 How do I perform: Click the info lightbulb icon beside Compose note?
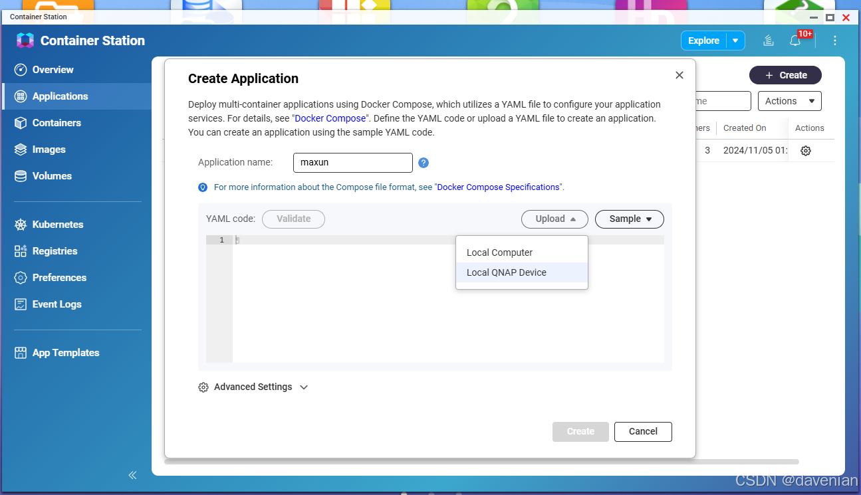pyautogui.click(x=203, y=187)
